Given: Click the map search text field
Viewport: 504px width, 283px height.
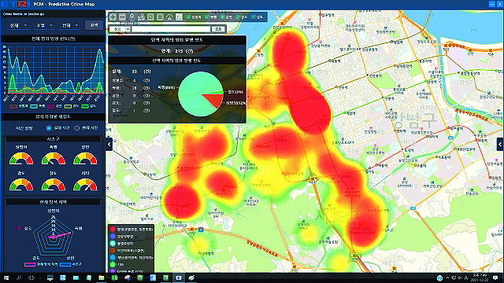Looking at the screenshot, I should pyautogui.click(x=171, y=29).
